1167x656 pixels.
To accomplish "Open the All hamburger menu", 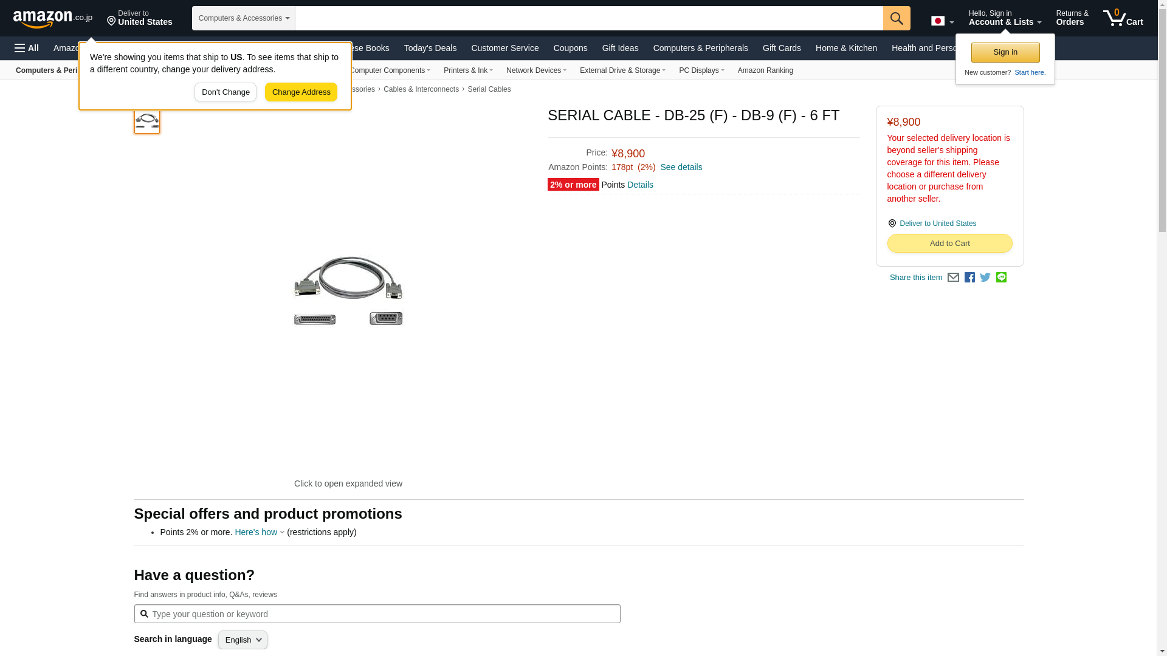I will pos(27,48).
